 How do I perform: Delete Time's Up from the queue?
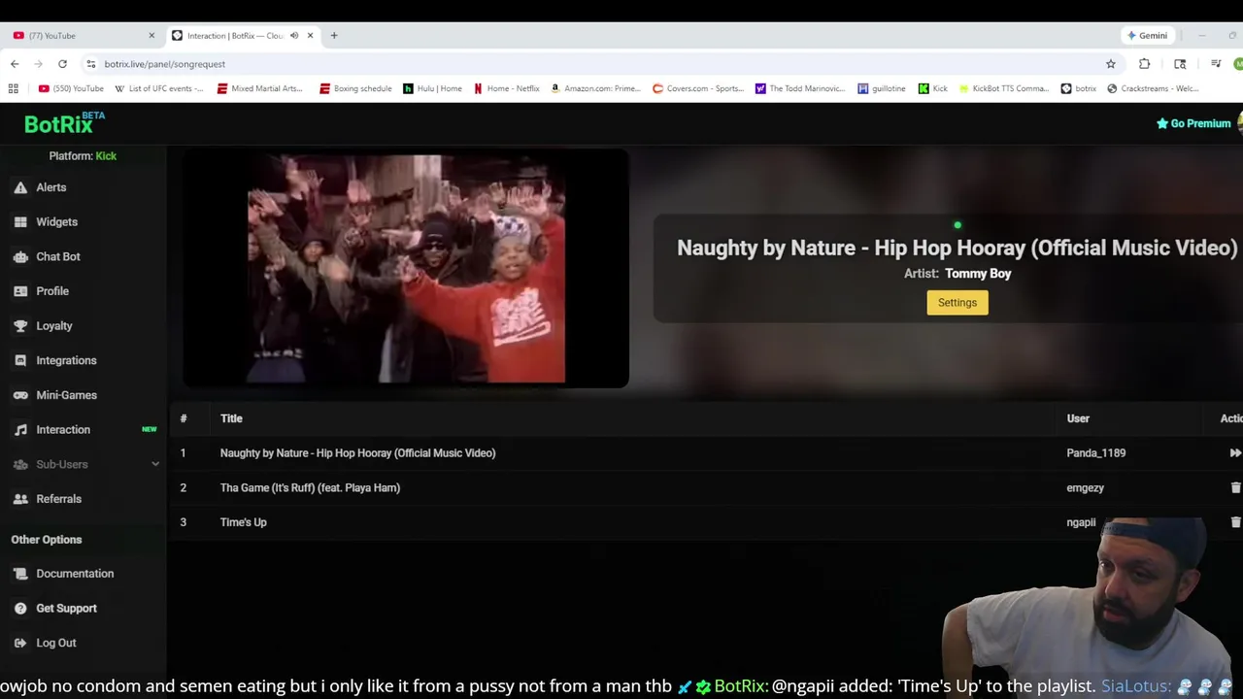(x=1235, y=522)
